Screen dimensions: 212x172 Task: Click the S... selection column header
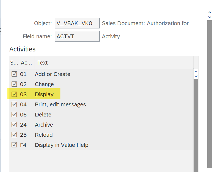coord(14,63)
